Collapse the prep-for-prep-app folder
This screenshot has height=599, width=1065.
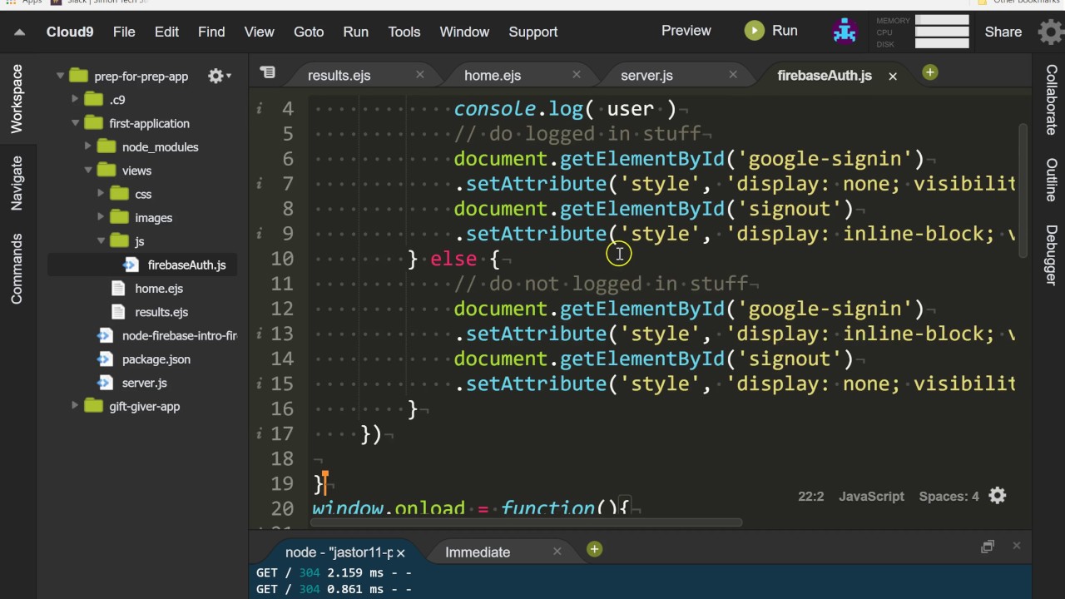coord(61,76)
